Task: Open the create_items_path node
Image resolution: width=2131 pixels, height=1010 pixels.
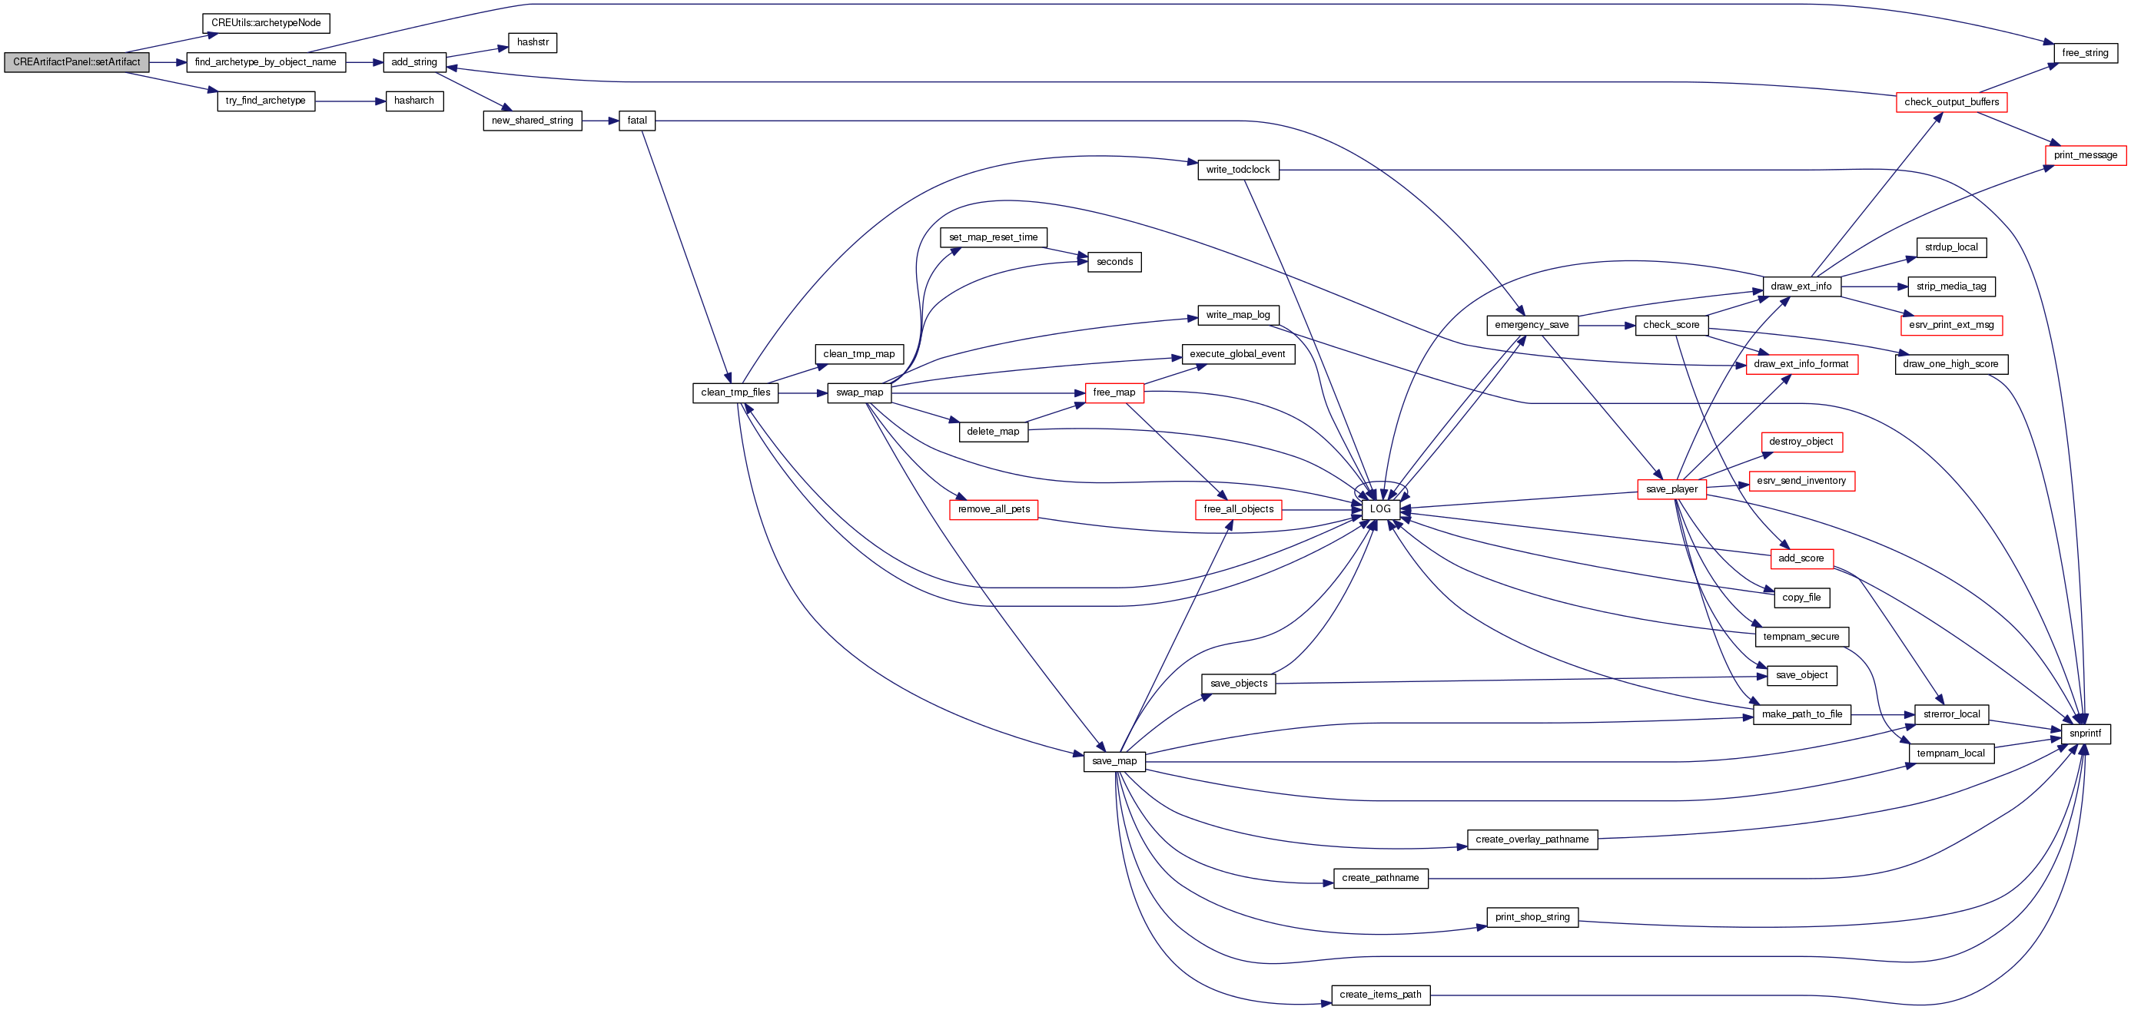Action: click(1380, 995)
